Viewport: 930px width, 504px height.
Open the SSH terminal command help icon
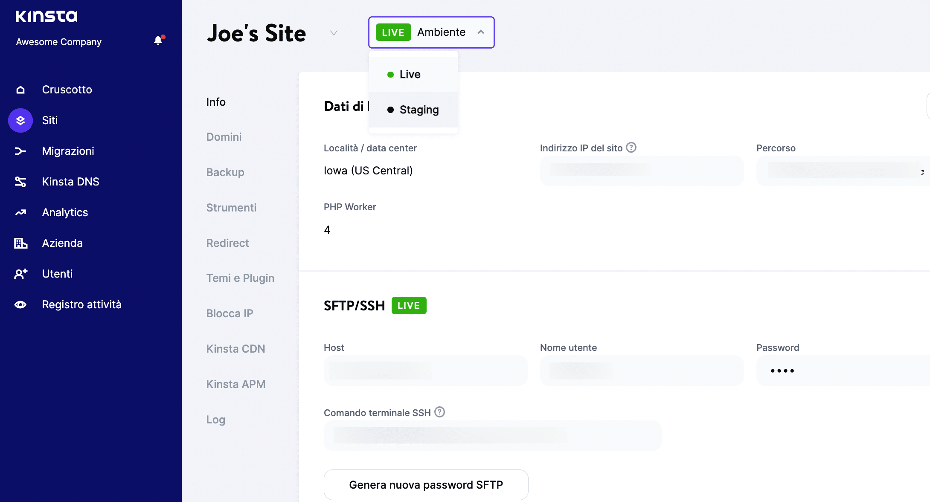coord(439,412)
